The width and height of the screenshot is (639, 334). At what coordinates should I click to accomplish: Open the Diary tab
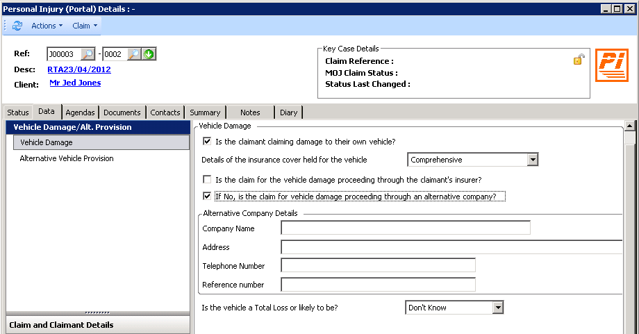tap(288, 112)
